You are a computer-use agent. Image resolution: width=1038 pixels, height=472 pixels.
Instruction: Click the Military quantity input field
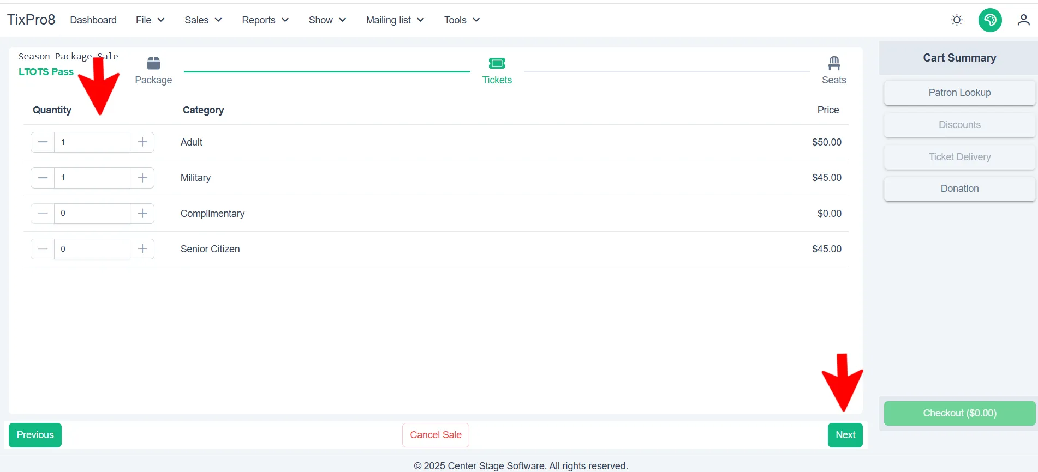coord(92,178)
